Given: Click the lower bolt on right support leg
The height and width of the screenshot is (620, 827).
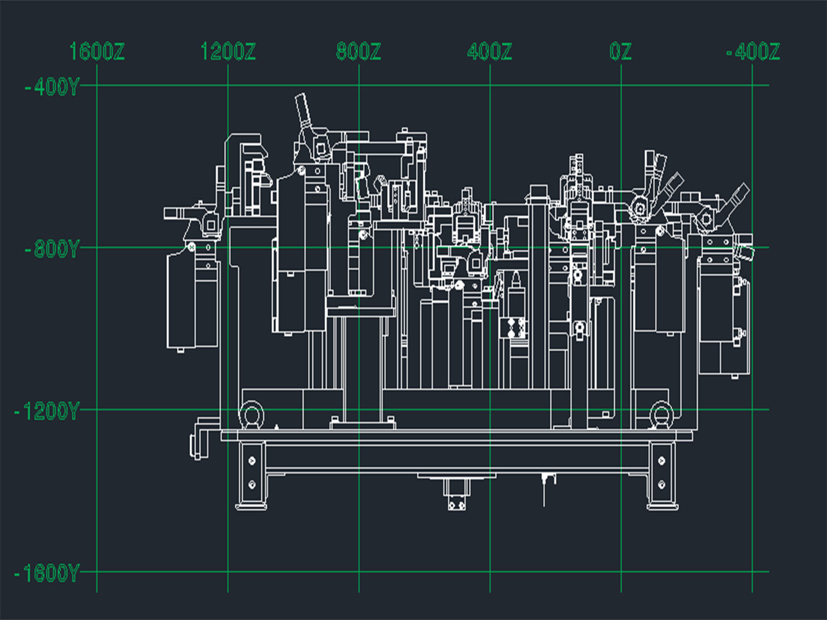Looking at the screenshot, I should click(x=662, y=485).
